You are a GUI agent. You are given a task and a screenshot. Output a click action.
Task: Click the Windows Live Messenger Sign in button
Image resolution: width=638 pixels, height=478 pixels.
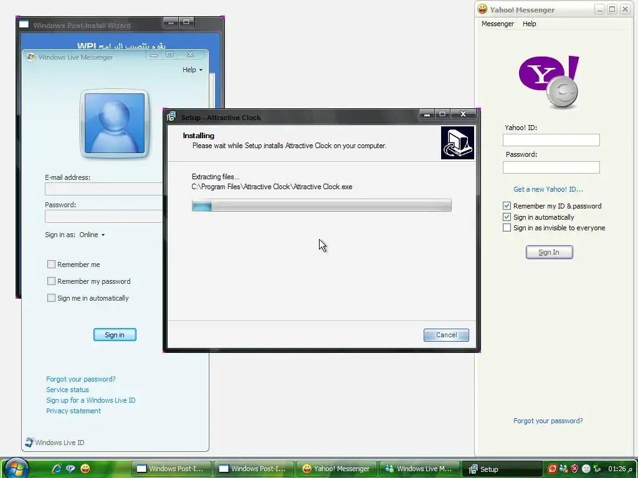tap(115, 334)
